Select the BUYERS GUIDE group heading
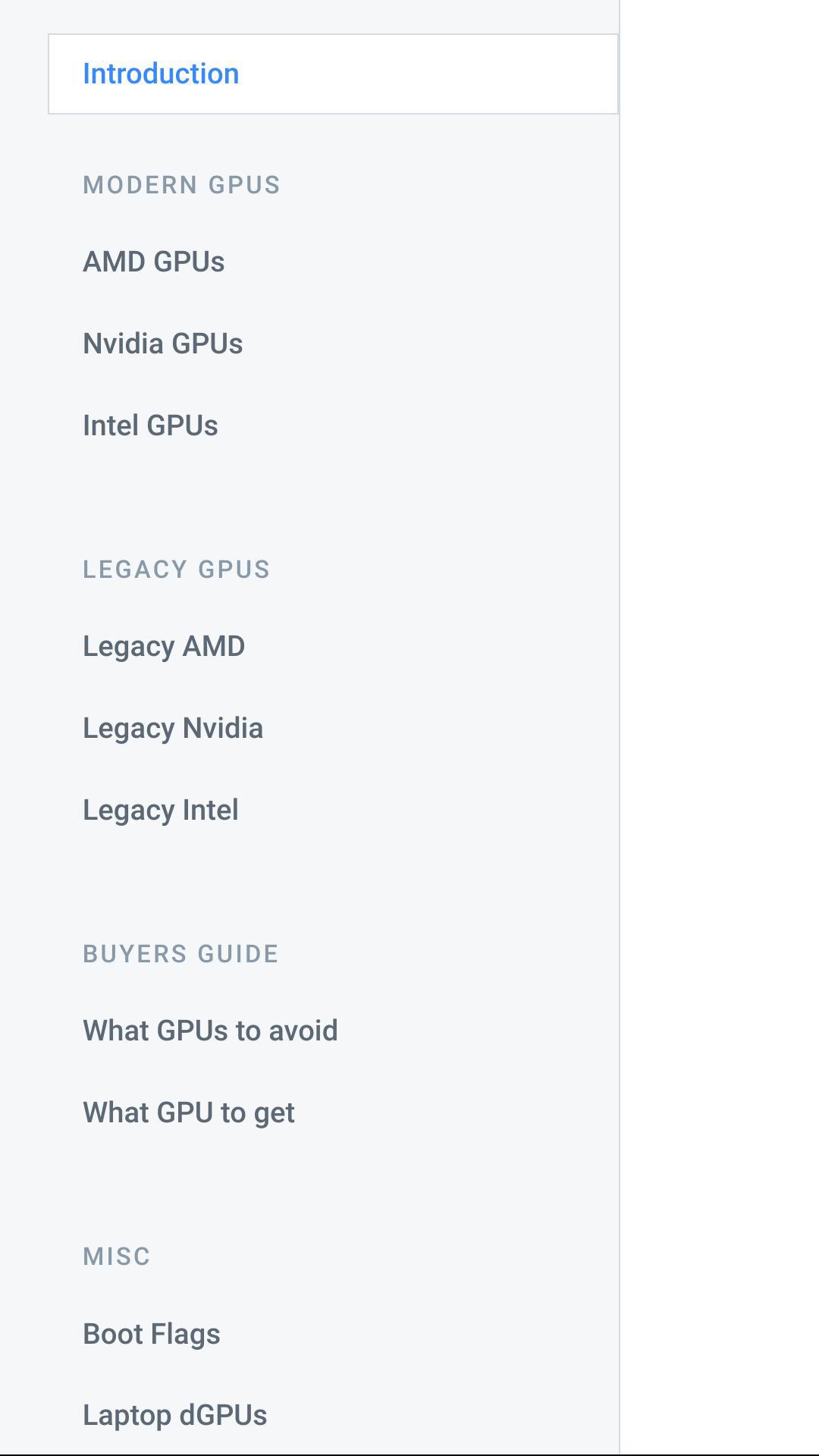The width and height of the screenshot is (819, 1456). coord(181,954)
